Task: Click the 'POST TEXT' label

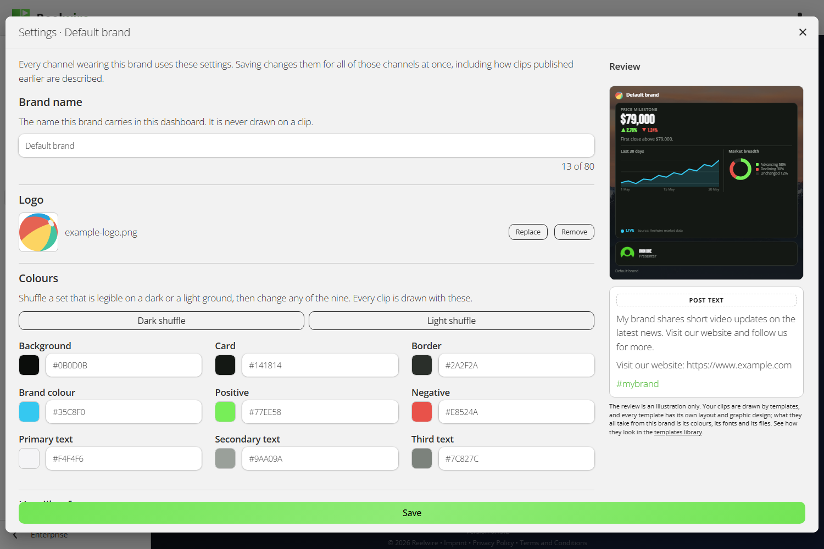Action: pyautogui.click(x=706, y=300)
